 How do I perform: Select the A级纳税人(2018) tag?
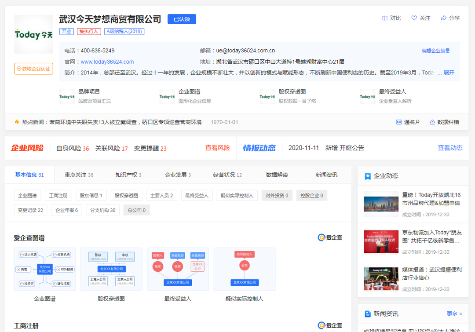pyautogui.click(x=124, y=32)
